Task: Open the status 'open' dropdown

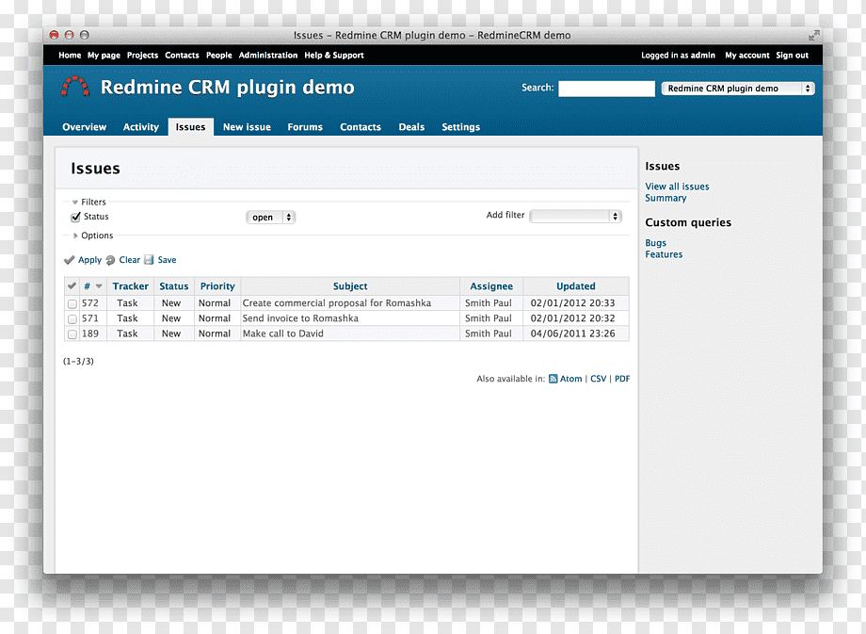Action: [x=271, y=218]
